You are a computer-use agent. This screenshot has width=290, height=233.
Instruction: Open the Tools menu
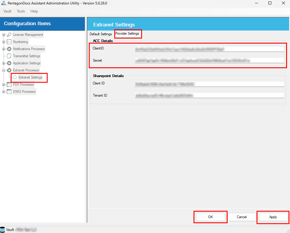(21, 11)
